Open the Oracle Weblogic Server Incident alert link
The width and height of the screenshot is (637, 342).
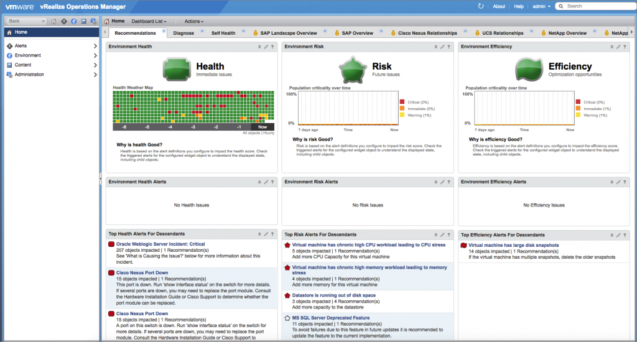tap(160, 244)
